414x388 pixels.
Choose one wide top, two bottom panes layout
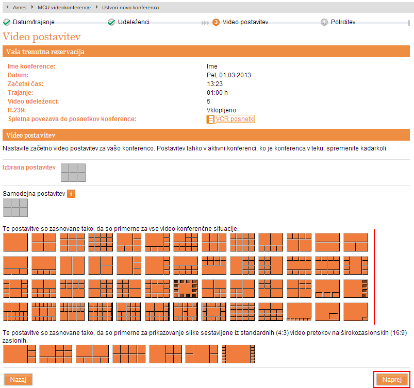(356, 242)
